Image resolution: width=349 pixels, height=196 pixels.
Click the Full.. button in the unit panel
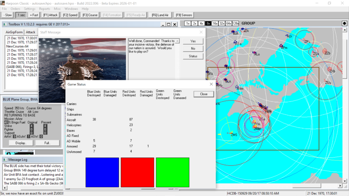pos(47,143)
